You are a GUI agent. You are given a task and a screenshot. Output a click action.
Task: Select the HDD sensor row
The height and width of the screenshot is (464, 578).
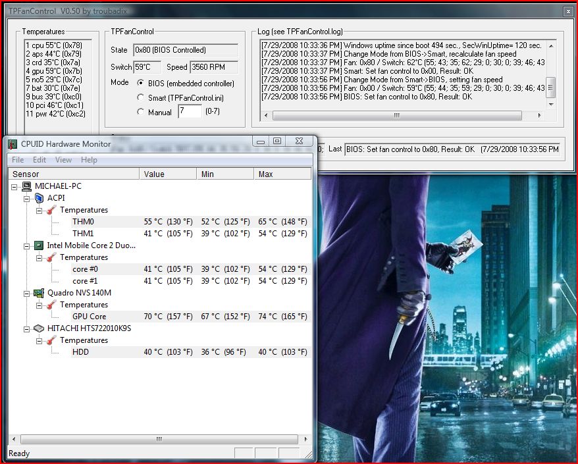[190, 352]
